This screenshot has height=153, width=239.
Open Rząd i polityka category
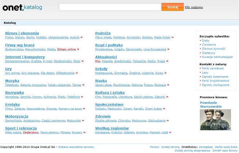(109, 45)
